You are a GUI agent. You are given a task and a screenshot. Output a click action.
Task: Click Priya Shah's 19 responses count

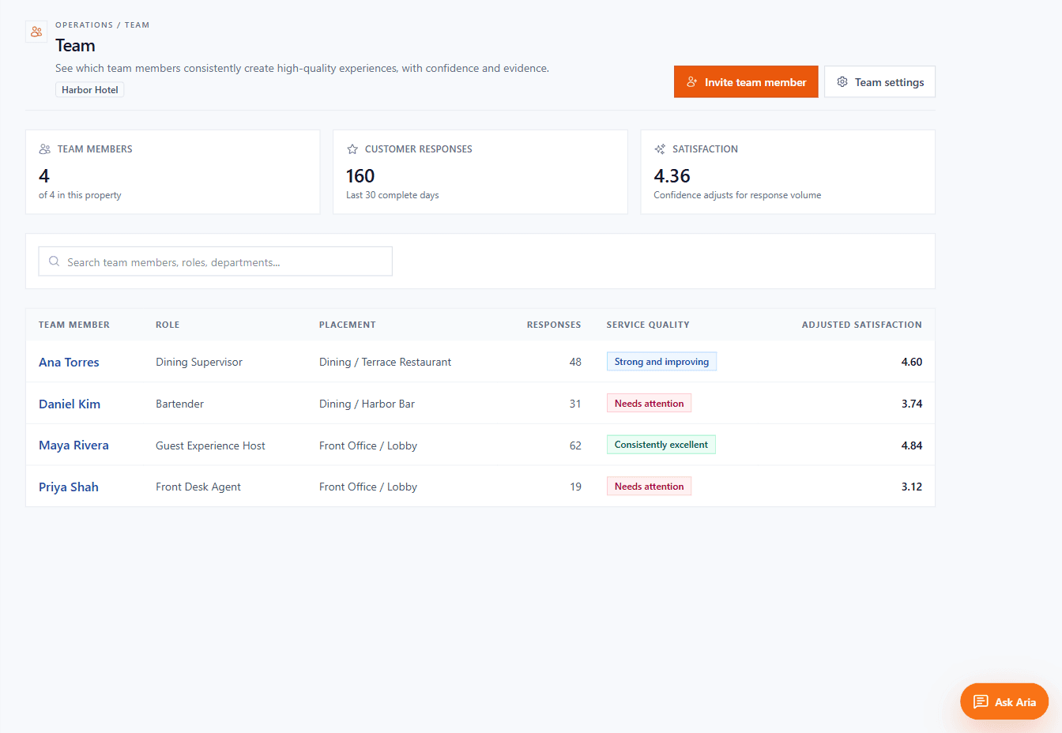coord(575,487)
